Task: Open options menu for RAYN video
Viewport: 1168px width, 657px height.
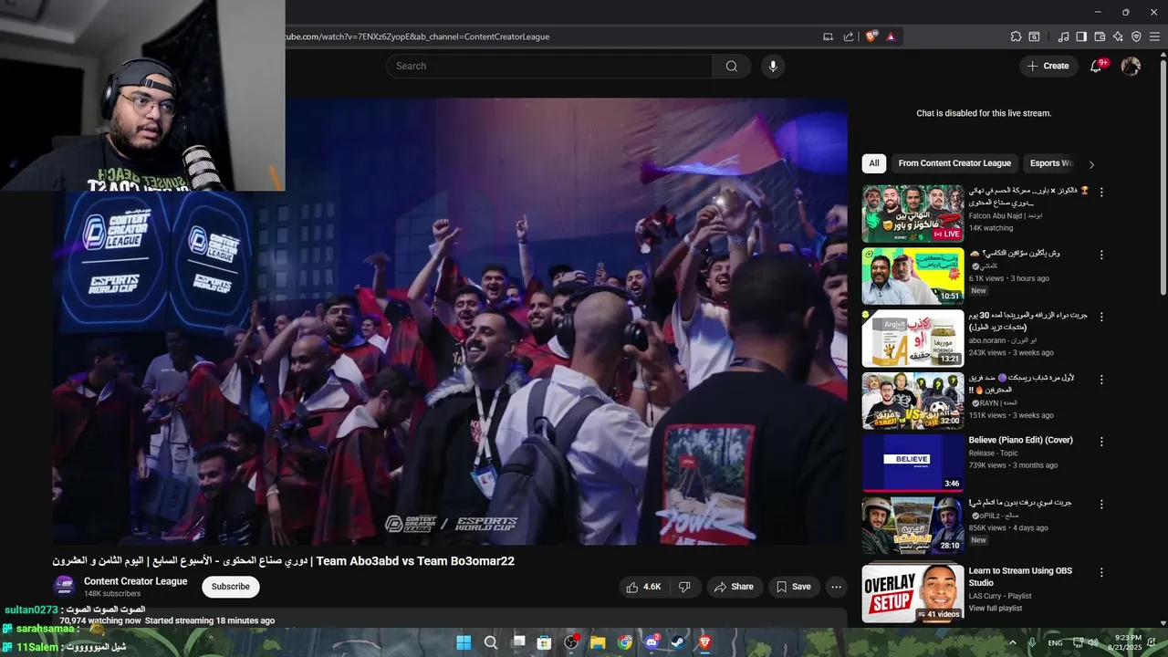Action: (1101, 379)
